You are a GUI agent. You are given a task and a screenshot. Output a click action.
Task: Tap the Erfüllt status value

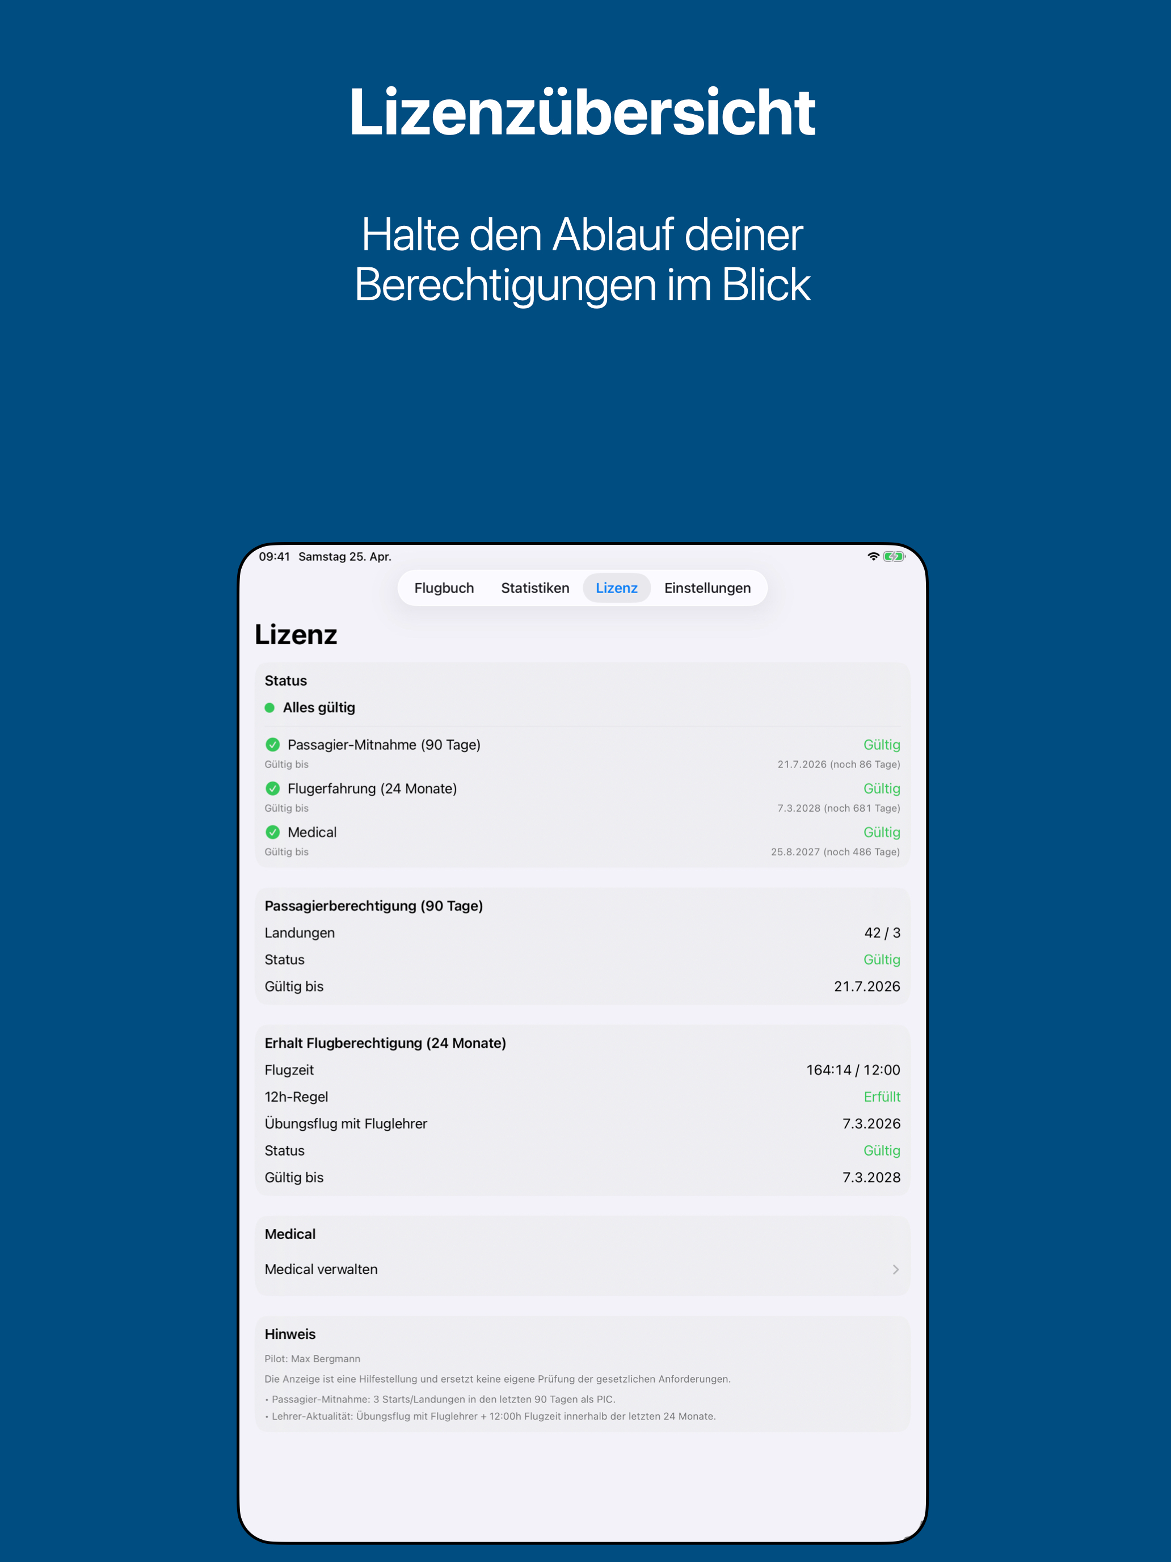coord(882,1096)
